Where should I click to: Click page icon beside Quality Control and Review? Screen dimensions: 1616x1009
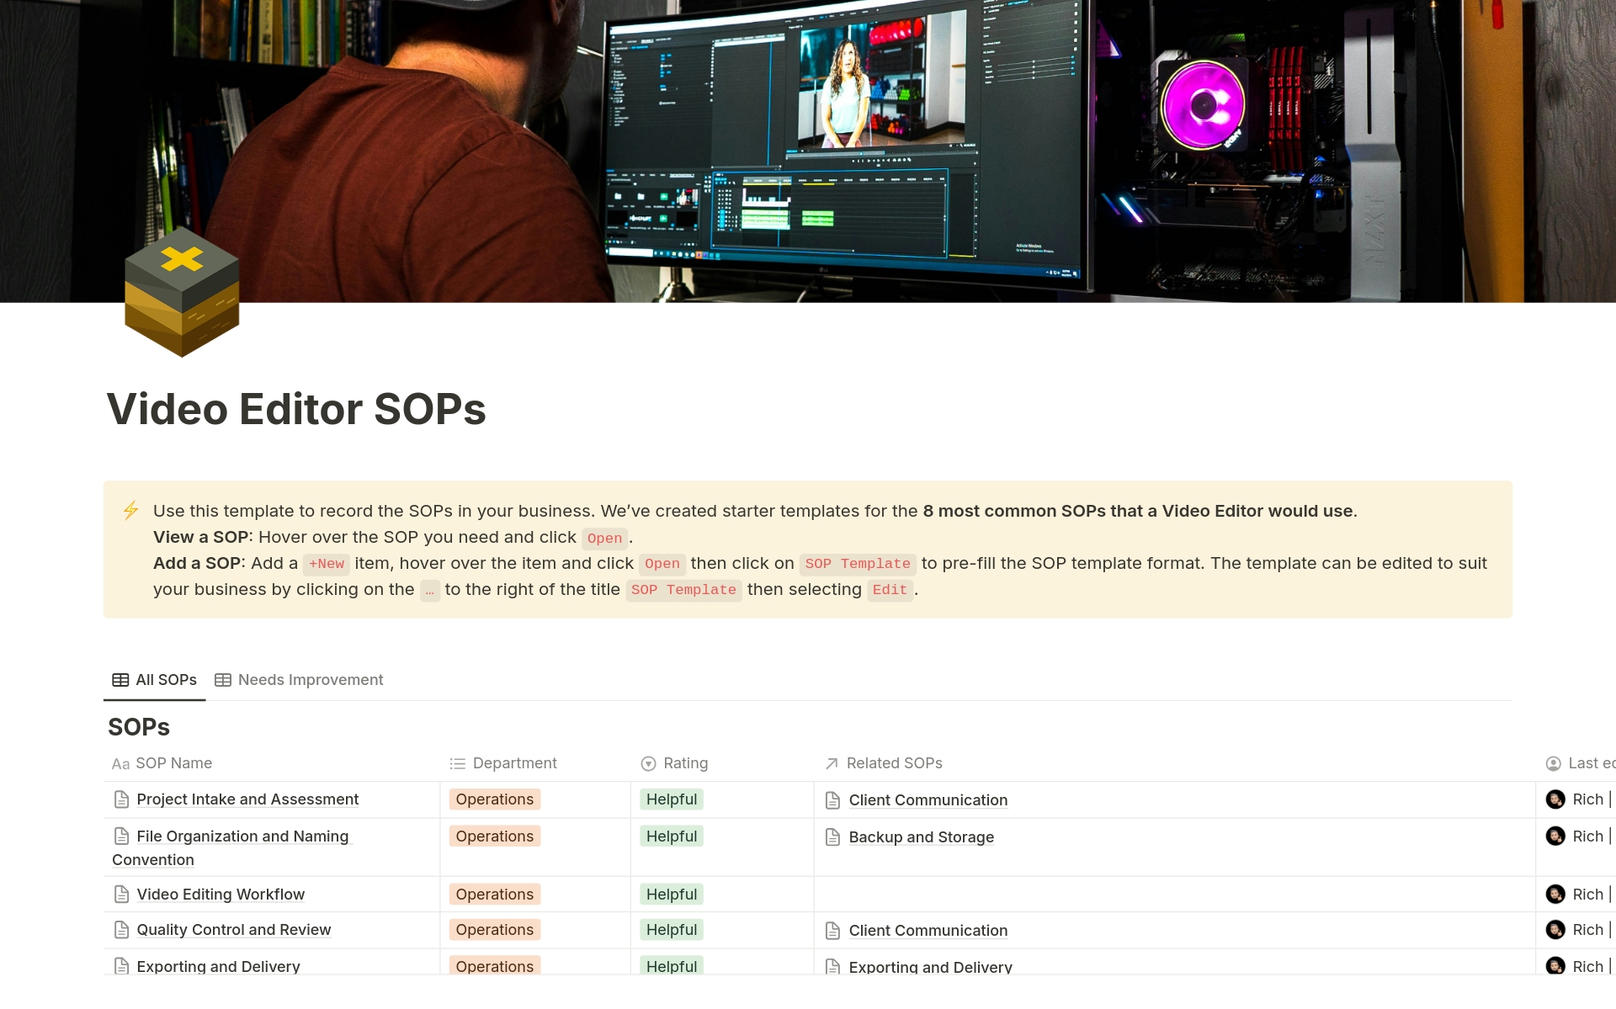(x=121, y=930)
